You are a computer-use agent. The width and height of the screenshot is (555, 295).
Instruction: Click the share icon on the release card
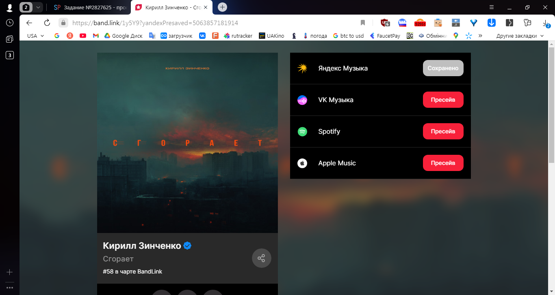click(x=262, y=258)
